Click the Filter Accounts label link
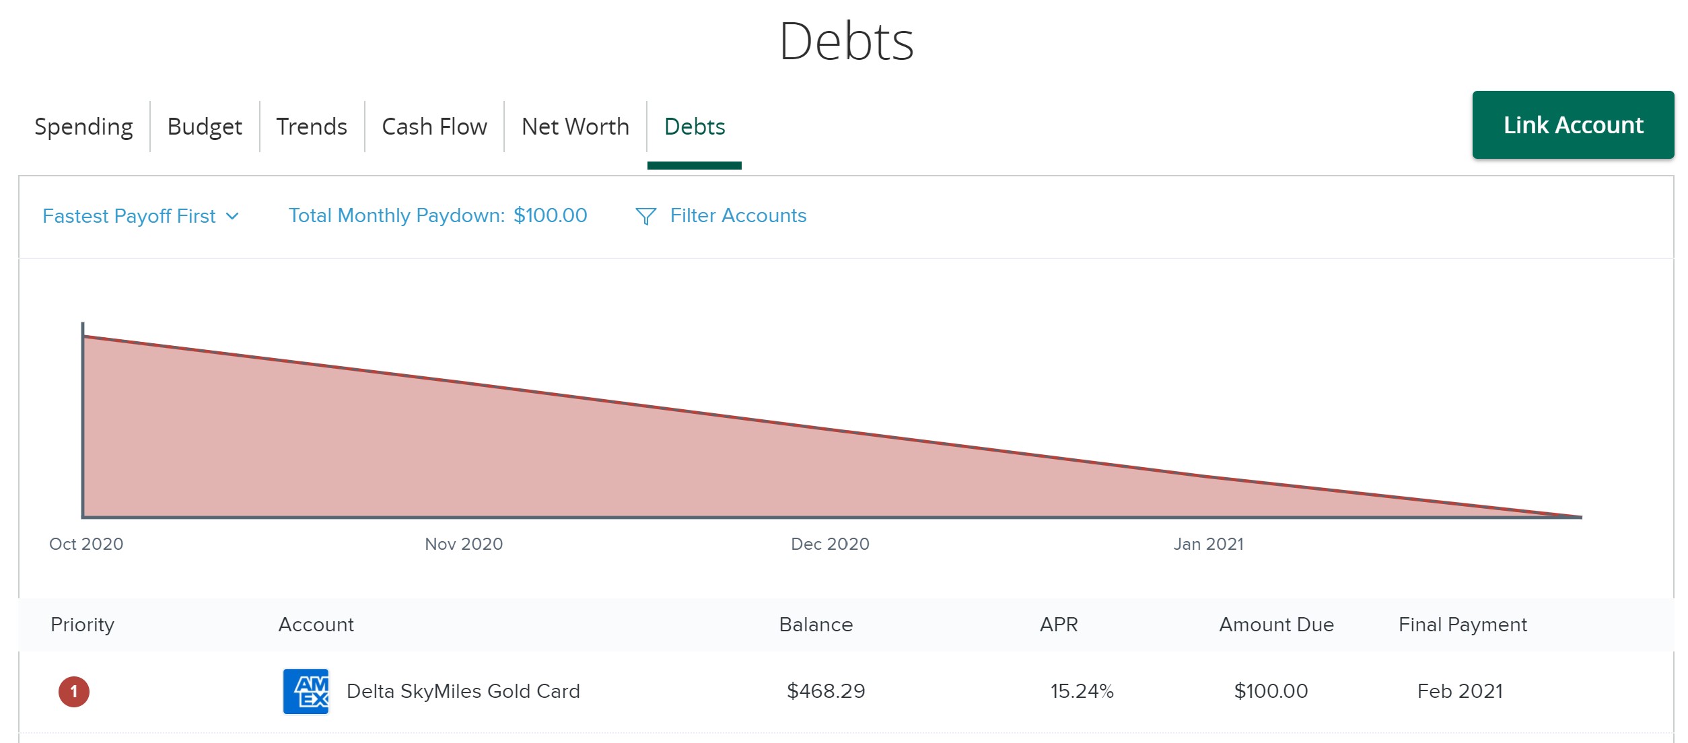The height and width of the screenshot is (743, 1688). (x=738, y=215)
